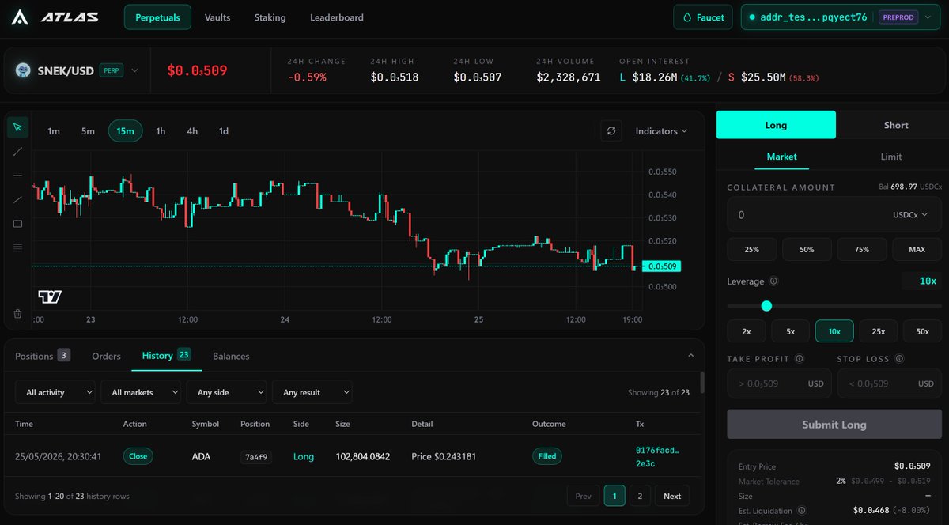
Task: Click the chart refresh icon
Action: tap(611, 131)
